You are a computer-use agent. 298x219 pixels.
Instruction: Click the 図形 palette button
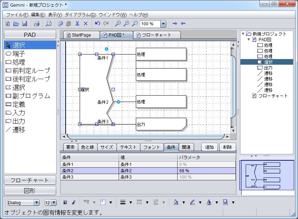click(x=30, y=191)
